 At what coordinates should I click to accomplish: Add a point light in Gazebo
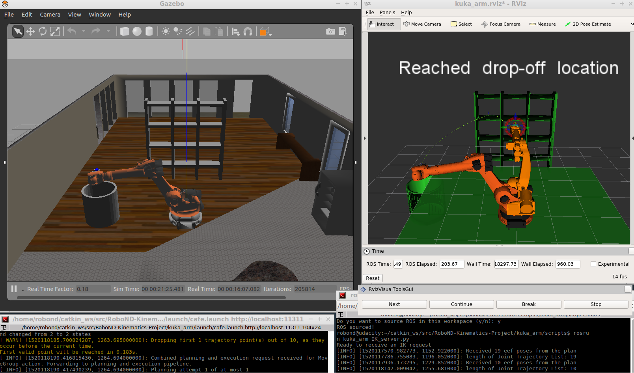click(x=166, y=31)
